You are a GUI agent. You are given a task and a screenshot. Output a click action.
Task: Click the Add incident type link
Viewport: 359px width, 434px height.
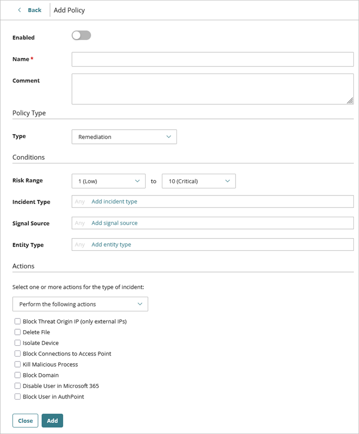[x=114, y=201]
